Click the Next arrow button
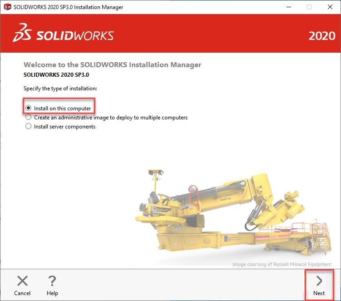This screenshot has width=341, height=301. coord(319,286)
